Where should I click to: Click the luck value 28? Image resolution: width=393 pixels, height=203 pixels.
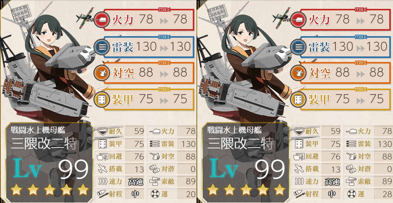pyautogui.click(x=387, y=194)
